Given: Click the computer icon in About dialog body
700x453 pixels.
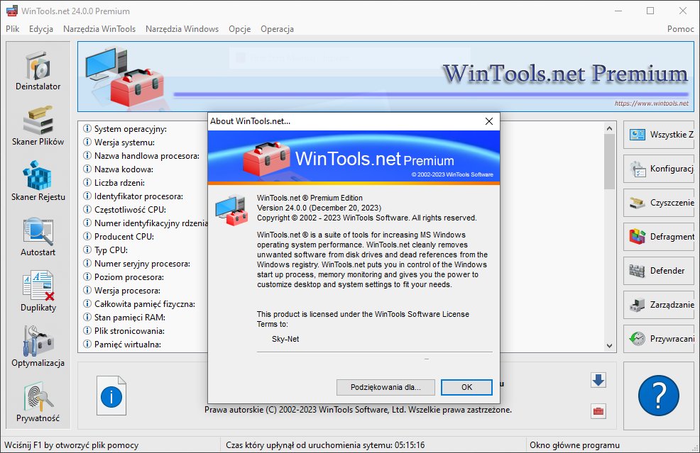Looking at the screenshot, I should click(231, 210).
